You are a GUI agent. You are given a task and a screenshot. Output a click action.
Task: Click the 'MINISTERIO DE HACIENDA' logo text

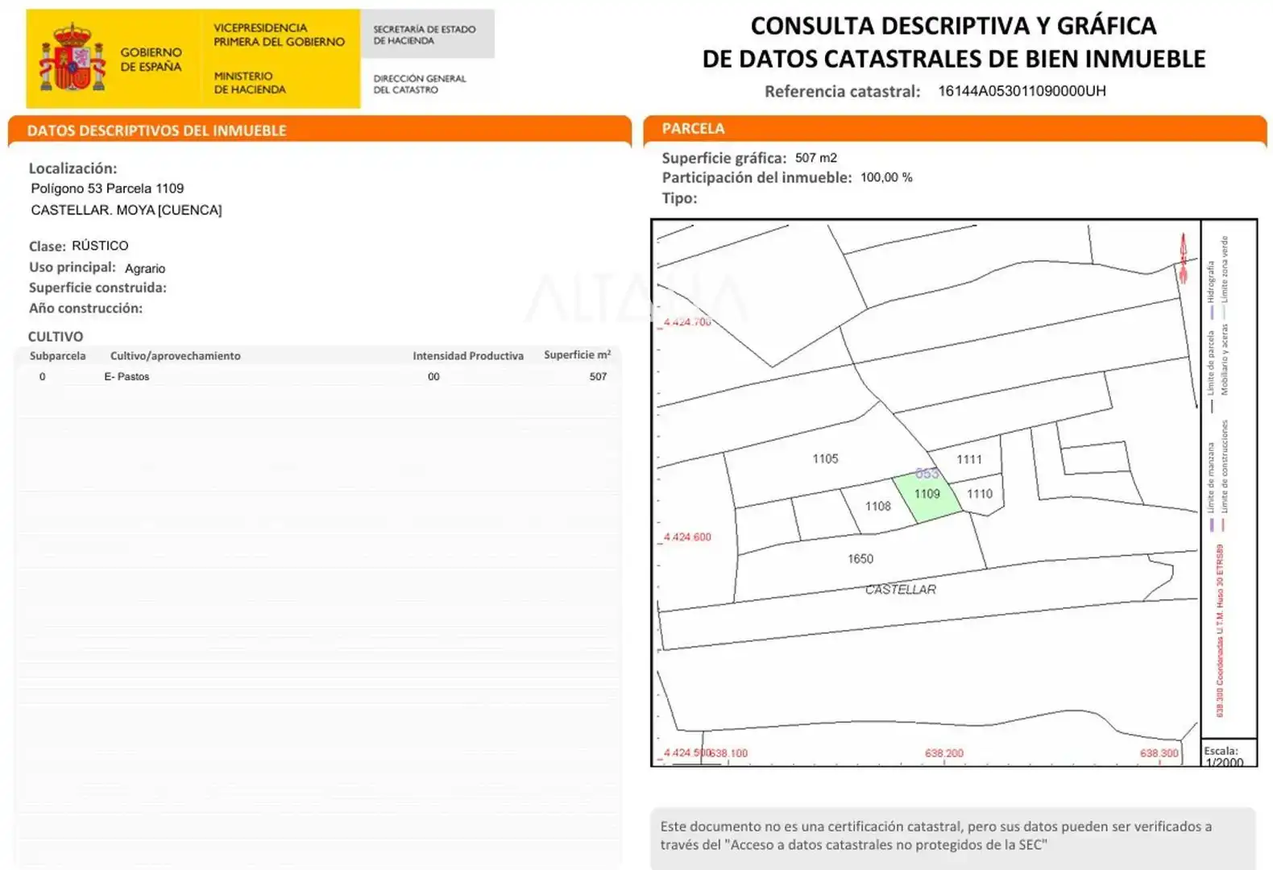click(x=250, y=82)
